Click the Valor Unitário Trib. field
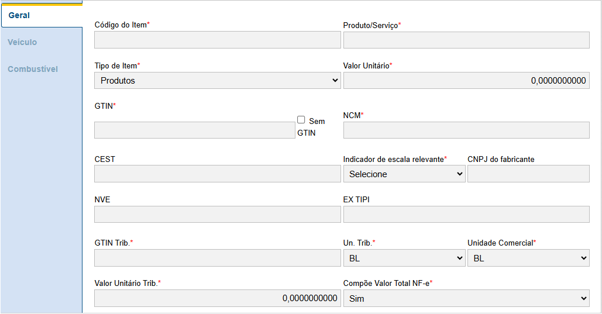 pos(217,298)
